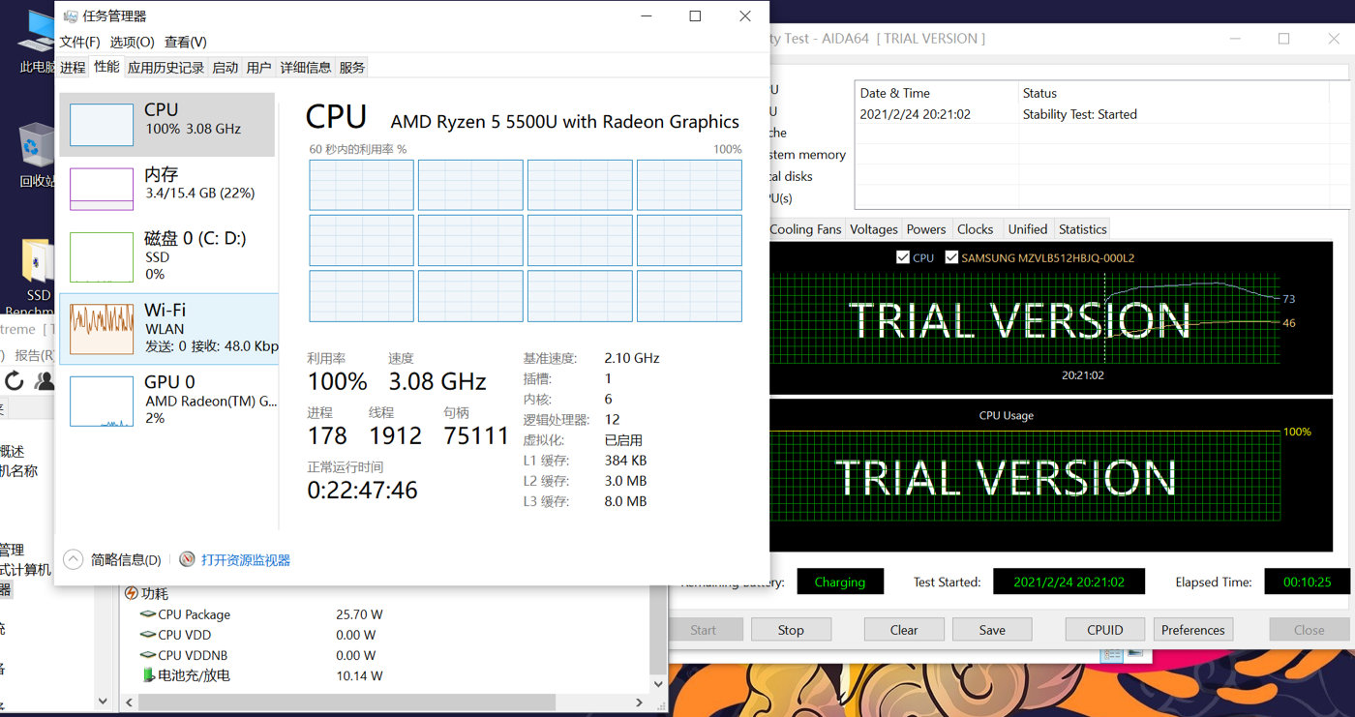Switch to the 启动 tab
Viewport: 1355px width, 717px height.
tap(225, 67)
